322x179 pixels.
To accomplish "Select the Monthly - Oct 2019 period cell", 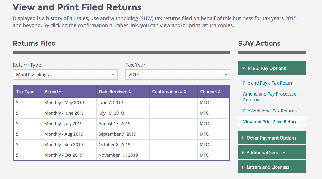I will [69, 155].
